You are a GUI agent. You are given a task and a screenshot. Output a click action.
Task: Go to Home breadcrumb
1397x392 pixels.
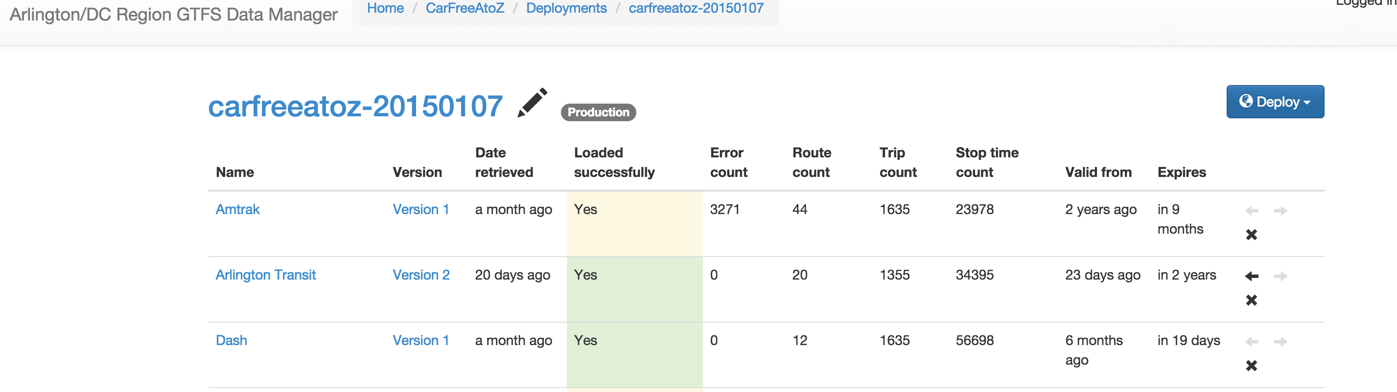click(385, 8)
